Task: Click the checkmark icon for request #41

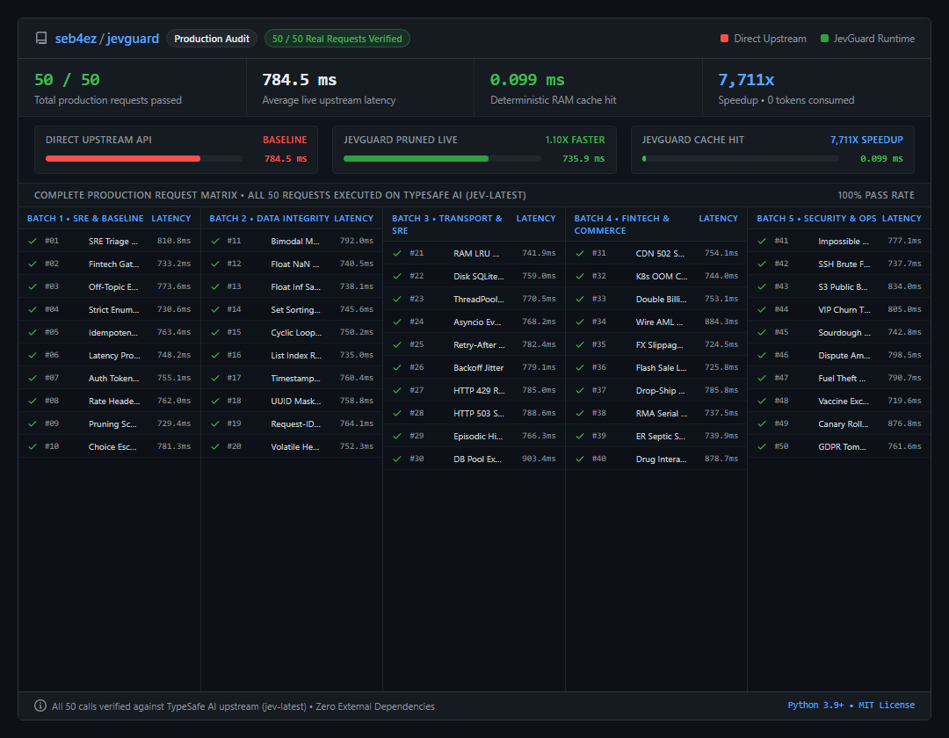Action: pyautogui.click(x=762, y=241)
